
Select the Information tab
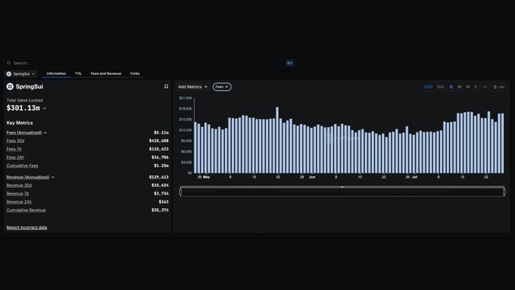point(56,73)
